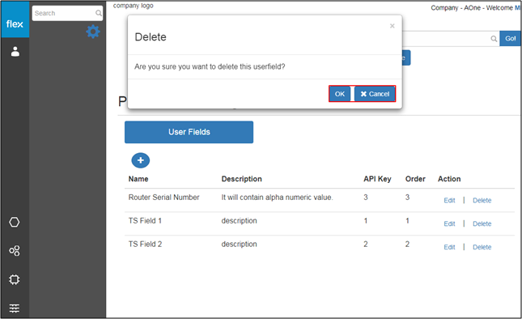Image resolution: width=522 pixels, height=319 pixels.
Task: Close the Delete dialog with X
Action: (393, 26)
